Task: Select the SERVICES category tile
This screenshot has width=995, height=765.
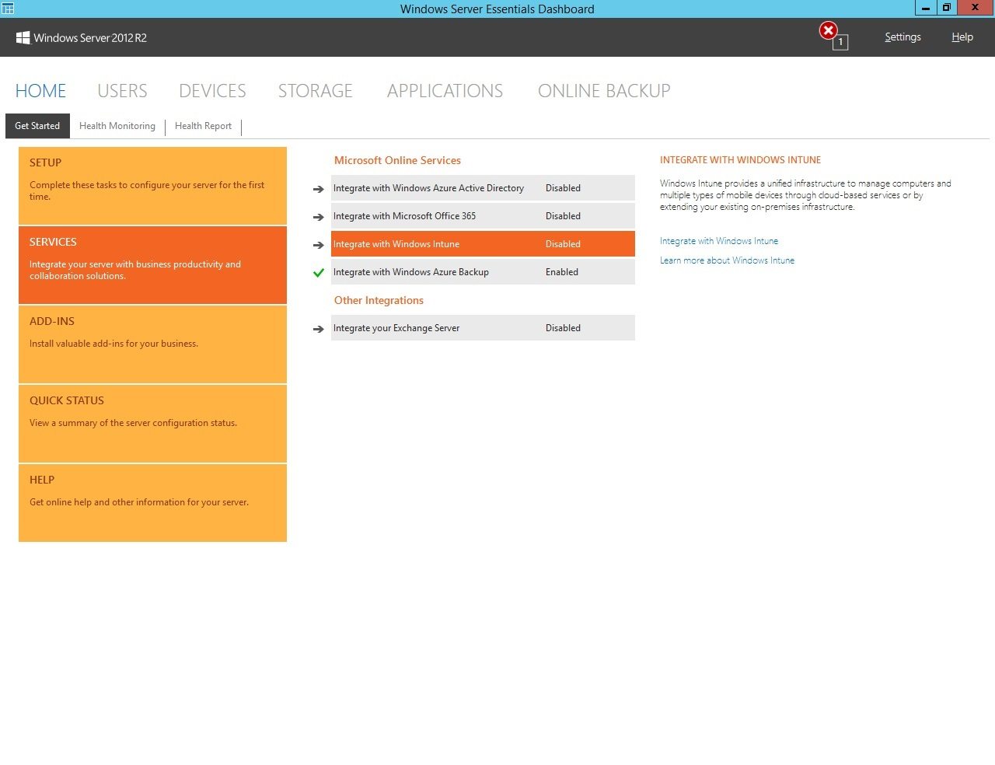Action: pos(152,265)
